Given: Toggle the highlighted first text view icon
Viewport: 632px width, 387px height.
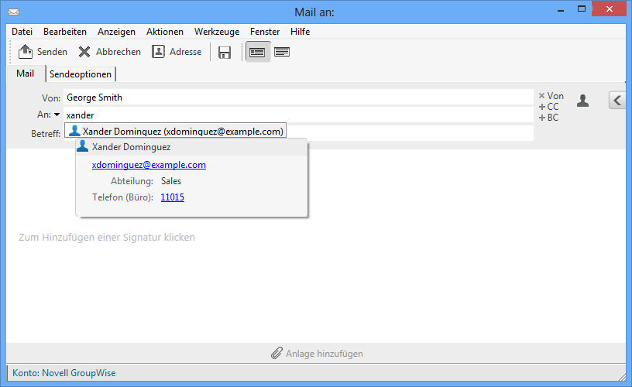Looking at the screenshot, I should coord(257,53).
